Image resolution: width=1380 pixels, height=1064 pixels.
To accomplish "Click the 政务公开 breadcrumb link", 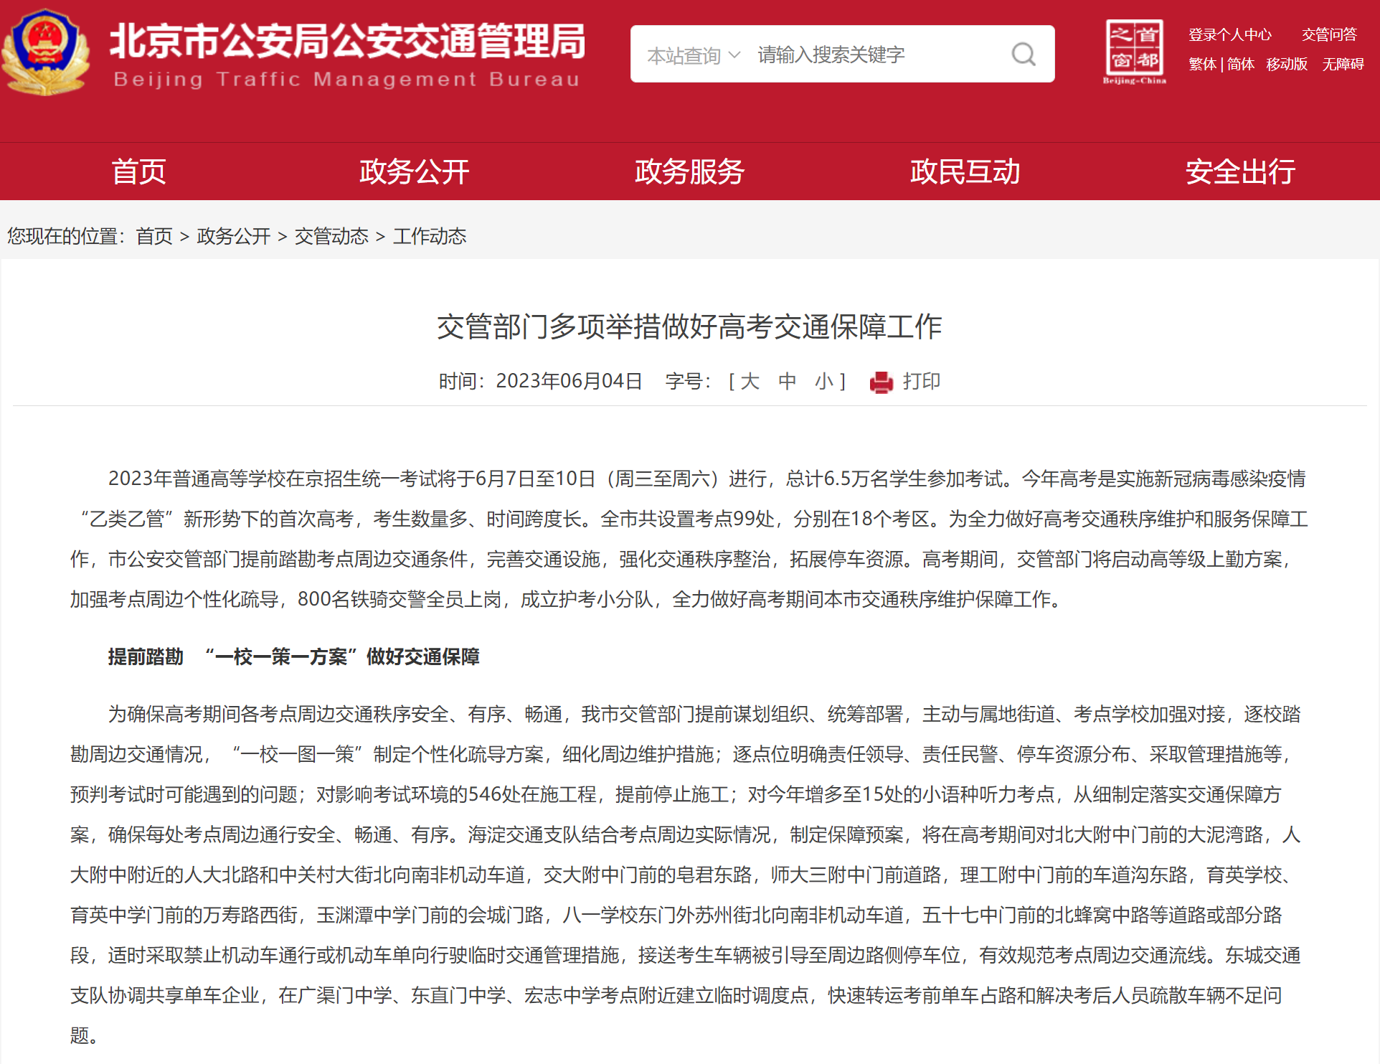I will (233, 236).
